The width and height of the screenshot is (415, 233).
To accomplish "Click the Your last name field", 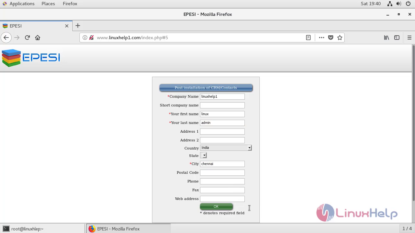I will [222, 123].
